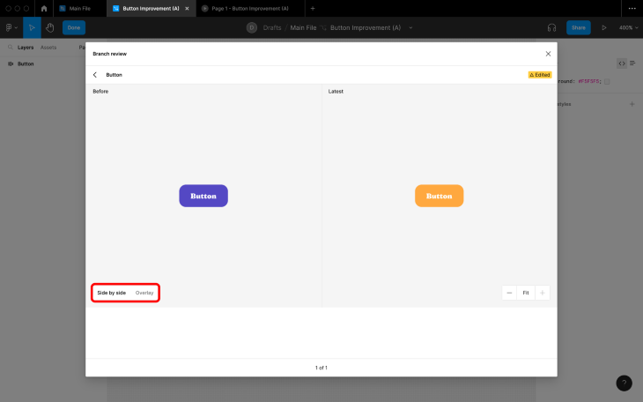Viewport: 643px width, 402px height.
Task: Open the branch name chevron dropdown
Action: 410,27
